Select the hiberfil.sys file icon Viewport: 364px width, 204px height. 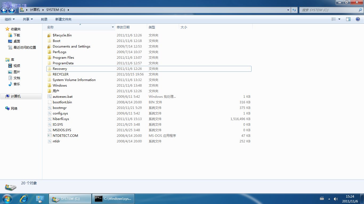pyautogui.click(x=49, y=119)
